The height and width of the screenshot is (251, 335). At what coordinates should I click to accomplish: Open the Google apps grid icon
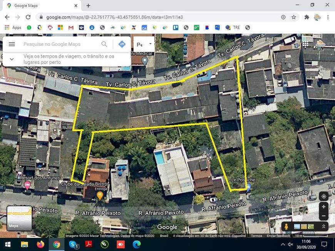point(305,44)
